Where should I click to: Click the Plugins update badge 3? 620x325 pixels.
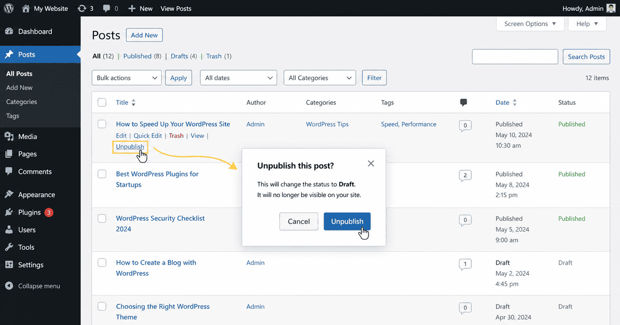tap(49, 212)
